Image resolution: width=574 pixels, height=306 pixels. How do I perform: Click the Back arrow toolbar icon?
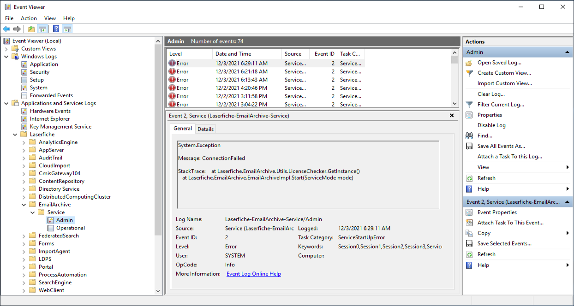(6, 29)
